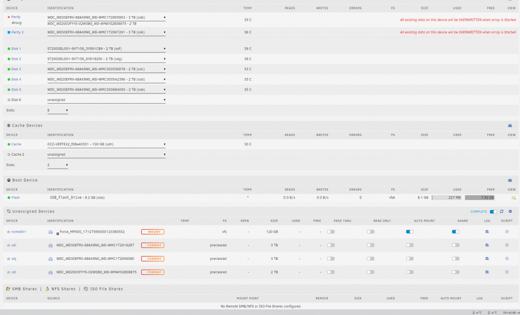This screenshot has width=520, height=315.
Task: Enable Share for sdl
Action: tap(456, 272)
